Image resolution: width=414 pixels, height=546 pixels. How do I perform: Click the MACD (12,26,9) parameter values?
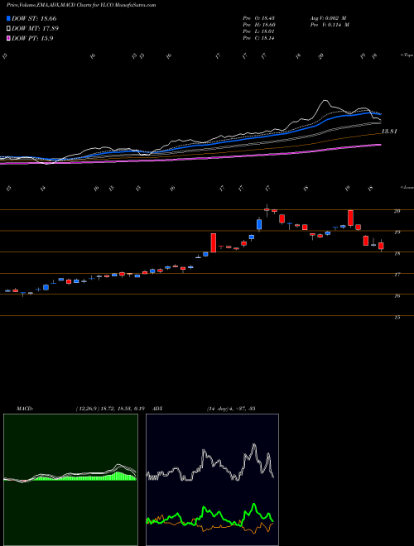[x=110, y=409]
